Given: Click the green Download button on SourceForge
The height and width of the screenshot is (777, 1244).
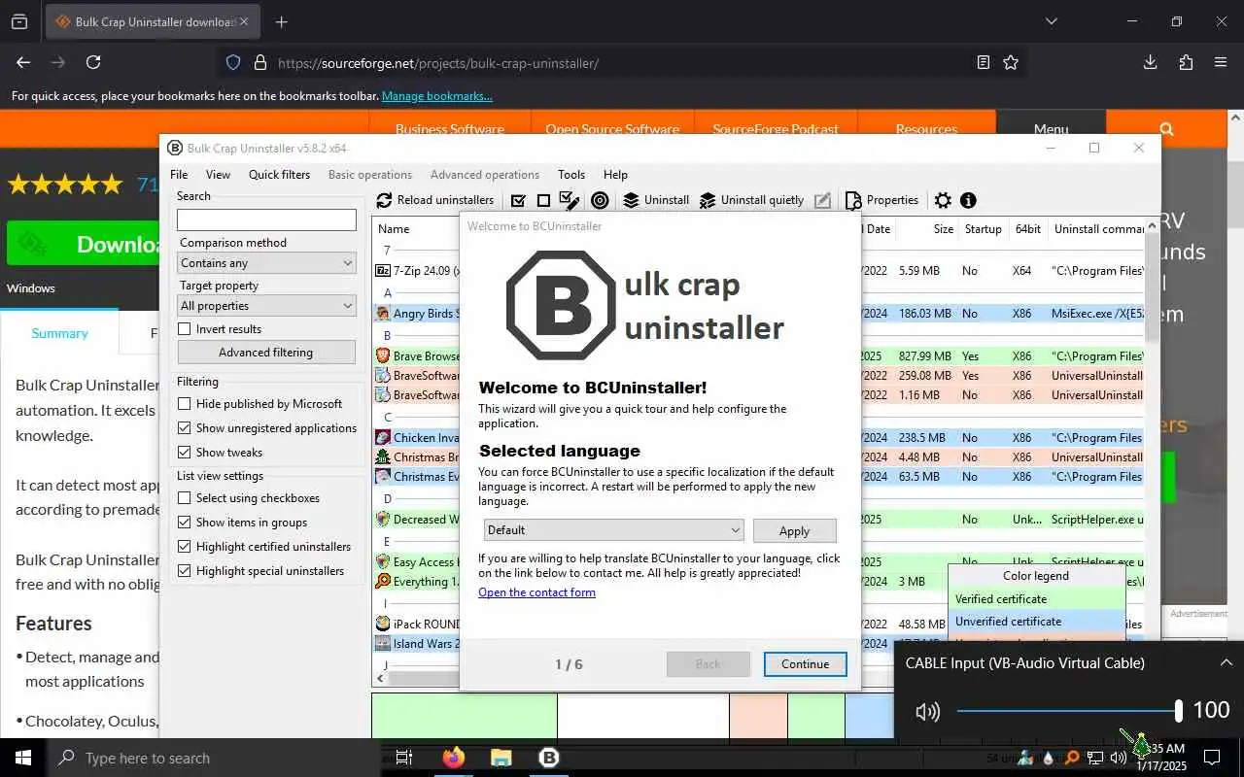Looking at the screenshot, I should coord(84,244).
